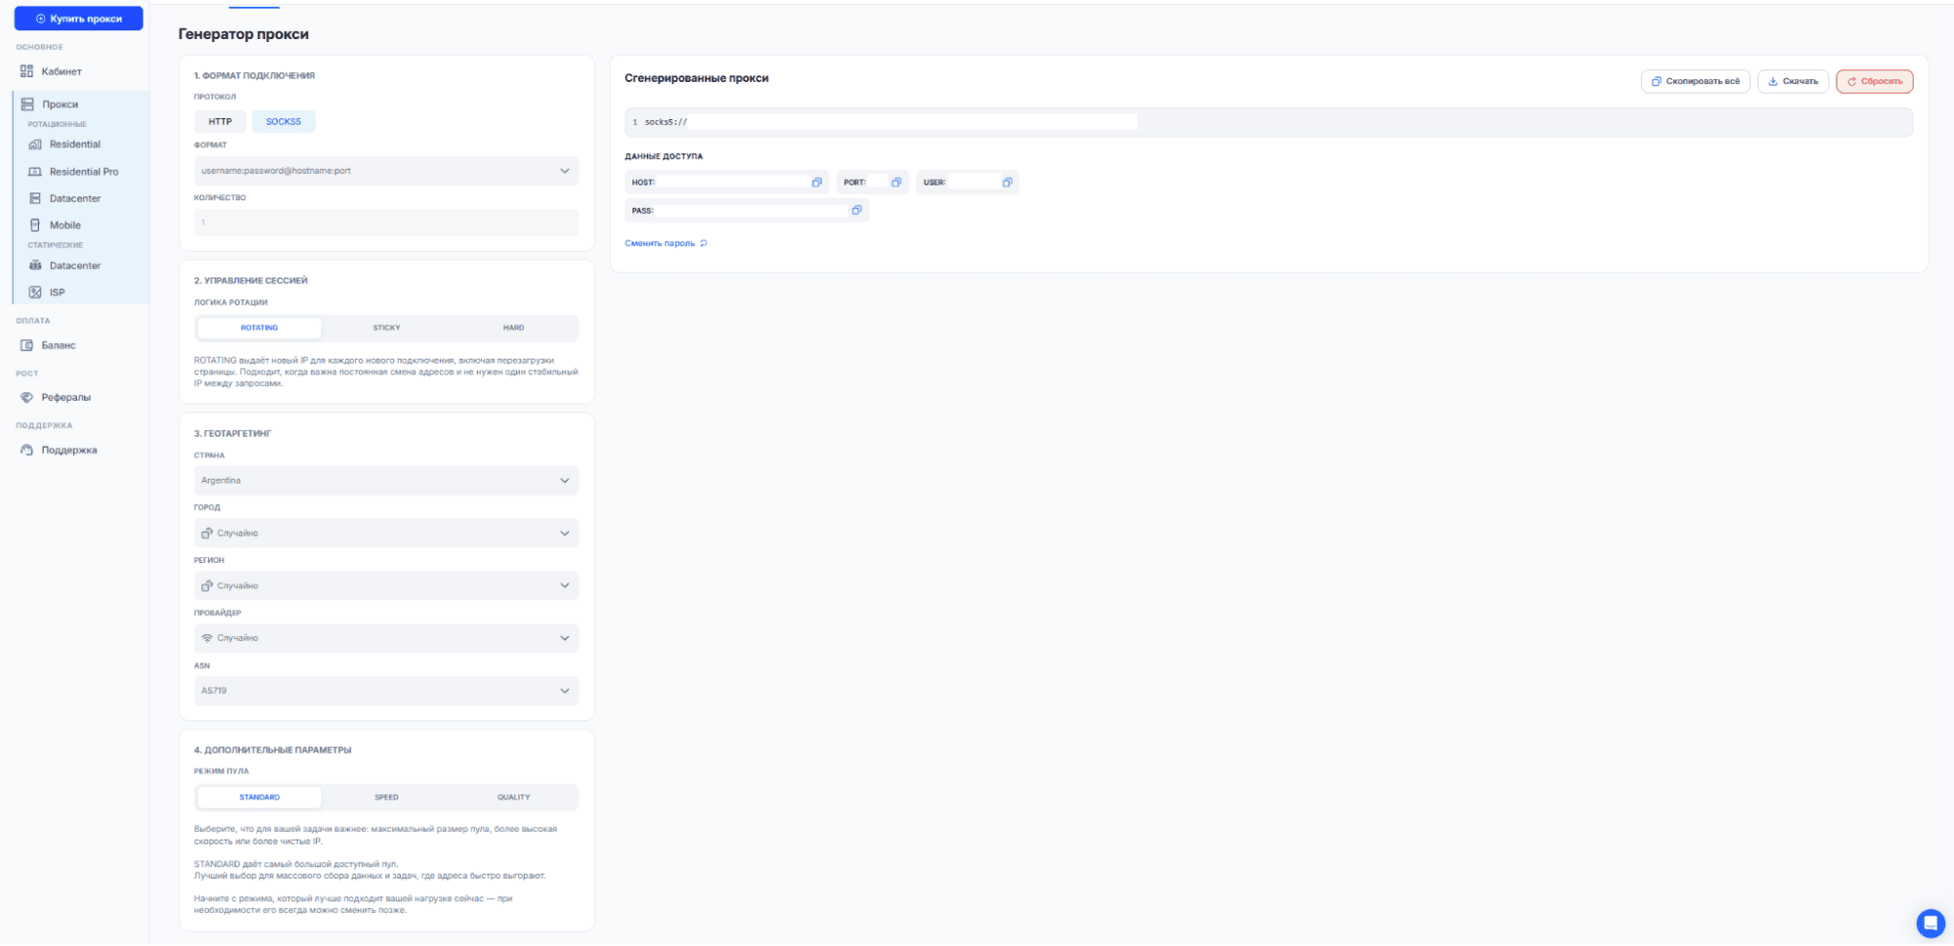Screen dimensions: 1954x946
Task: Click chevron of the Провайдер dropdown
Action: tap(564, 638)
